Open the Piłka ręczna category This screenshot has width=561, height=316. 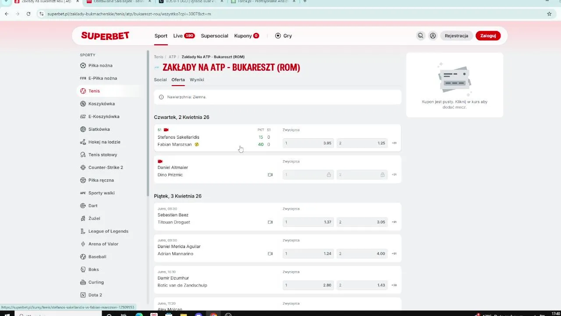(97, 180)
